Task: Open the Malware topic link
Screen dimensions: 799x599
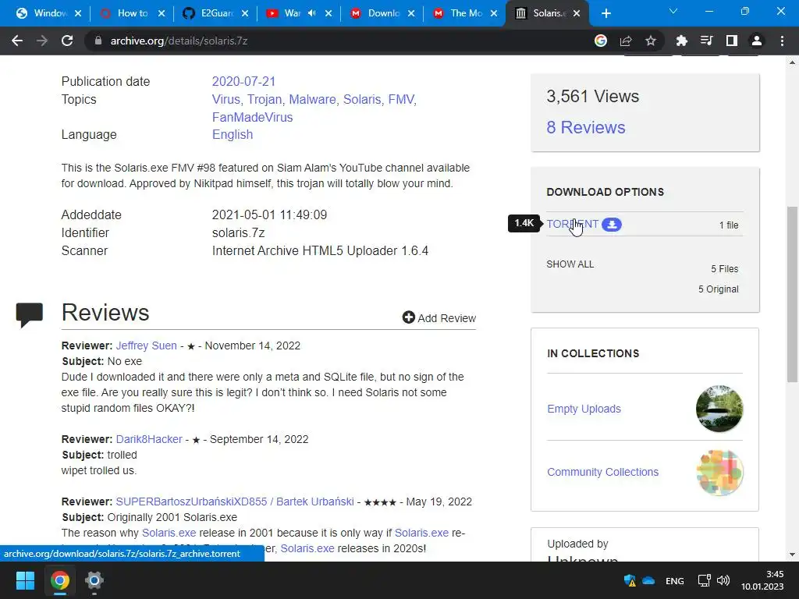Action: [312, 99]
